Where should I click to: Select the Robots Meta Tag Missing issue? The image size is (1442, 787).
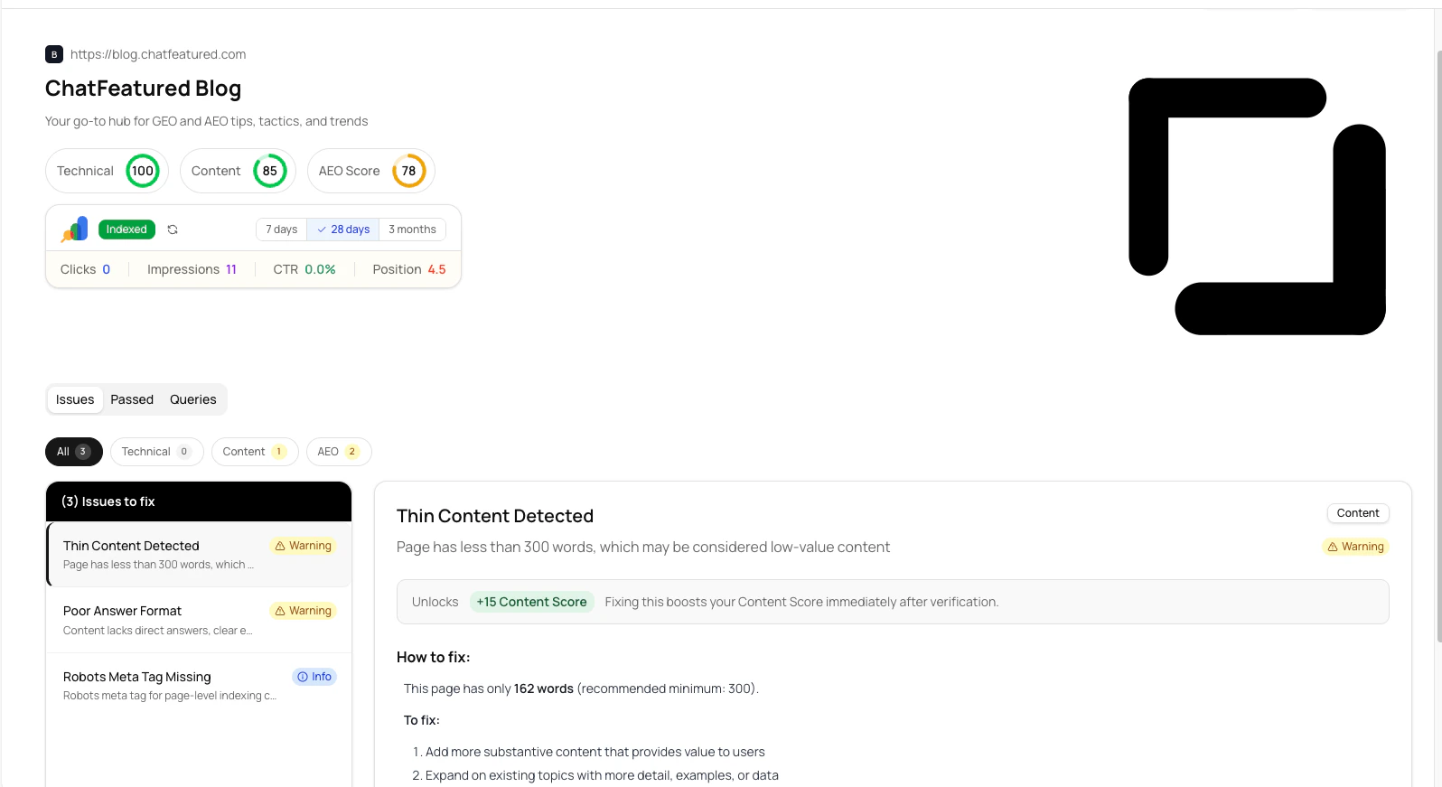[199, 686]
